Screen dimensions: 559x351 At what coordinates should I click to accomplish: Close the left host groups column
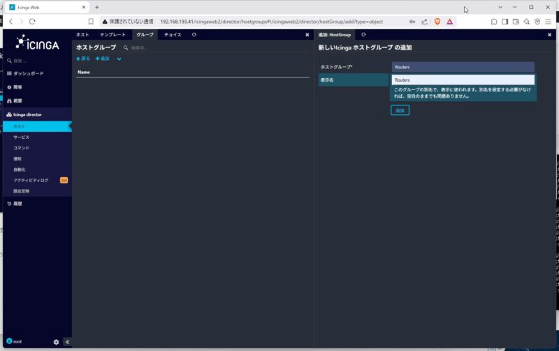coord(307,35)
